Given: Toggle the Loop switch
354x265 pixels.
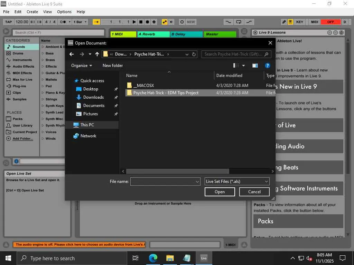Looking at the screenshot, I should click(x=239, y=22).
